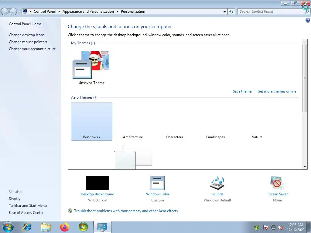
Task: Click Control Panel in the breadcrumb
Action: (45, 12)
